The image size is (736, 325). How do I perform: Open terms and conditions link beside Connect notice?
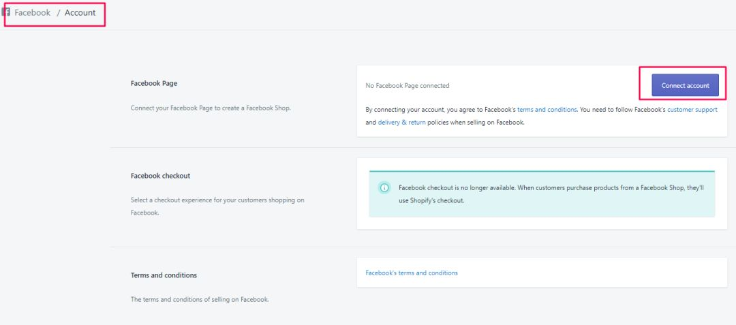[547, 109]
